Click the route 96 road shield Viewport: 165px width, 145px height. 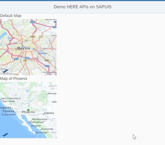coord(25,60)
